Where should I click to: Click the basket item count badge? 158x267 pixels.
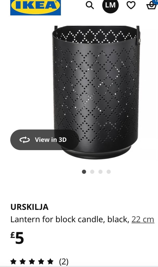coord(156,1)
